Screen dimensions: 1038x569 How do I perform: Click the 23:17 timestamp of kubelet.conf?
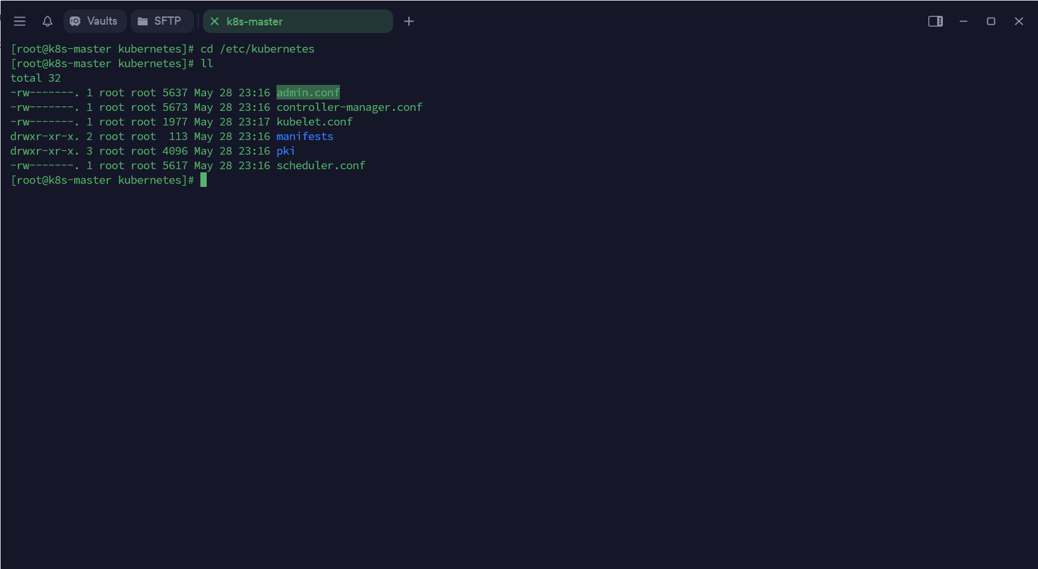(x=254, y=122)
